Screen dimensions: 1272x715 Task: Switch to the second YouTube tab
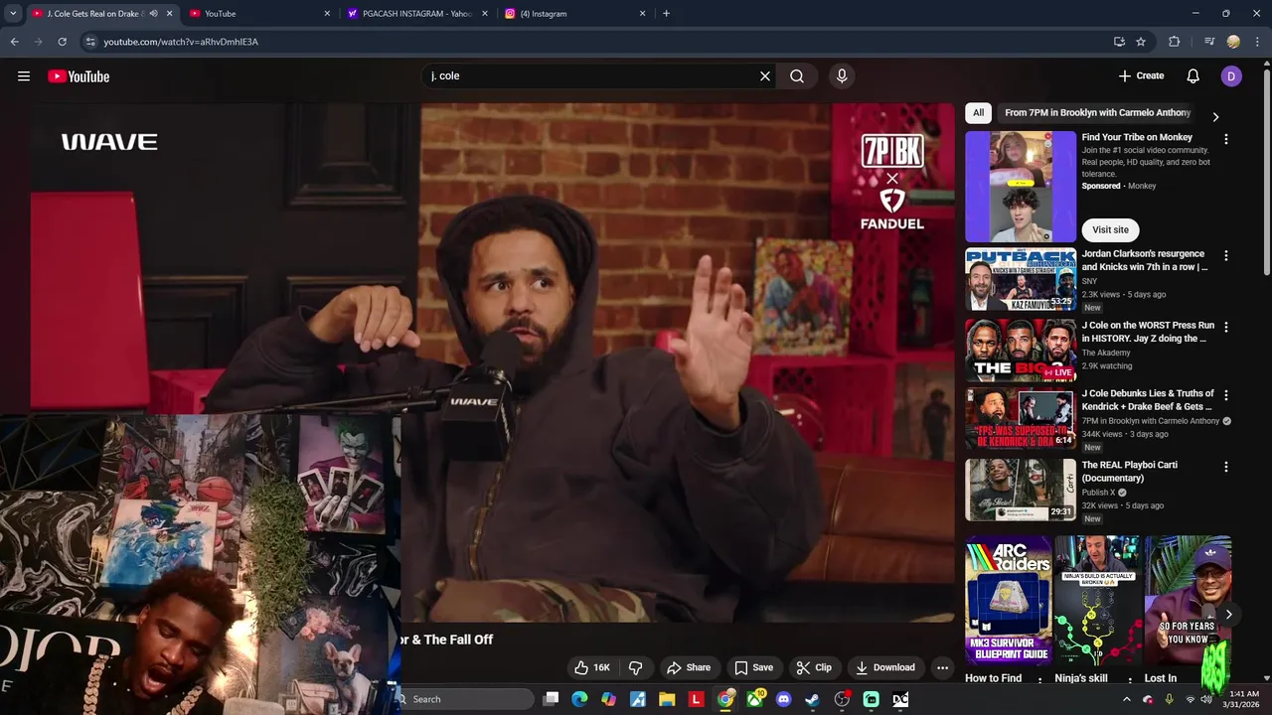(x=258, y=14)
